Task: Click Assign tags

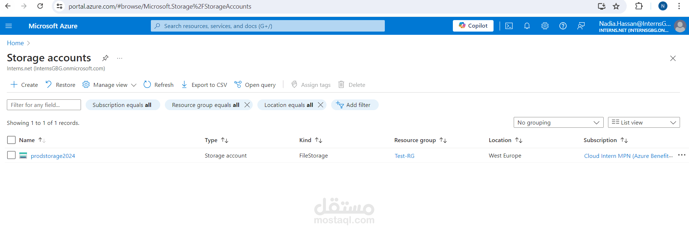Action: [x=311, y=85]
